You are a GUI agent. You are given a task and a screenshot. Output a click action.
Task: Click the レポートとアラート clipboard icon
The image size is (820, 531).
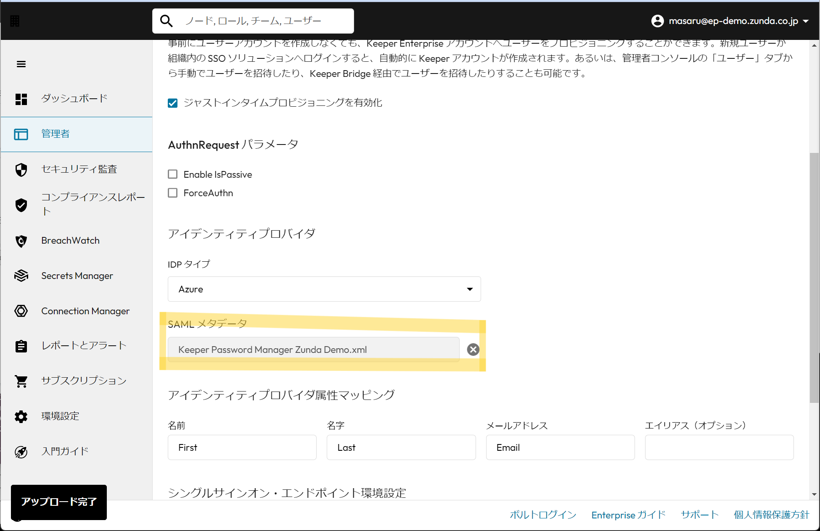(21, 346)
